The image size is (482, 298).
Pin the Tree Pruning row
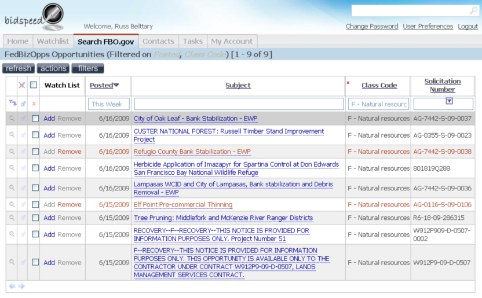tap(23, 218)
